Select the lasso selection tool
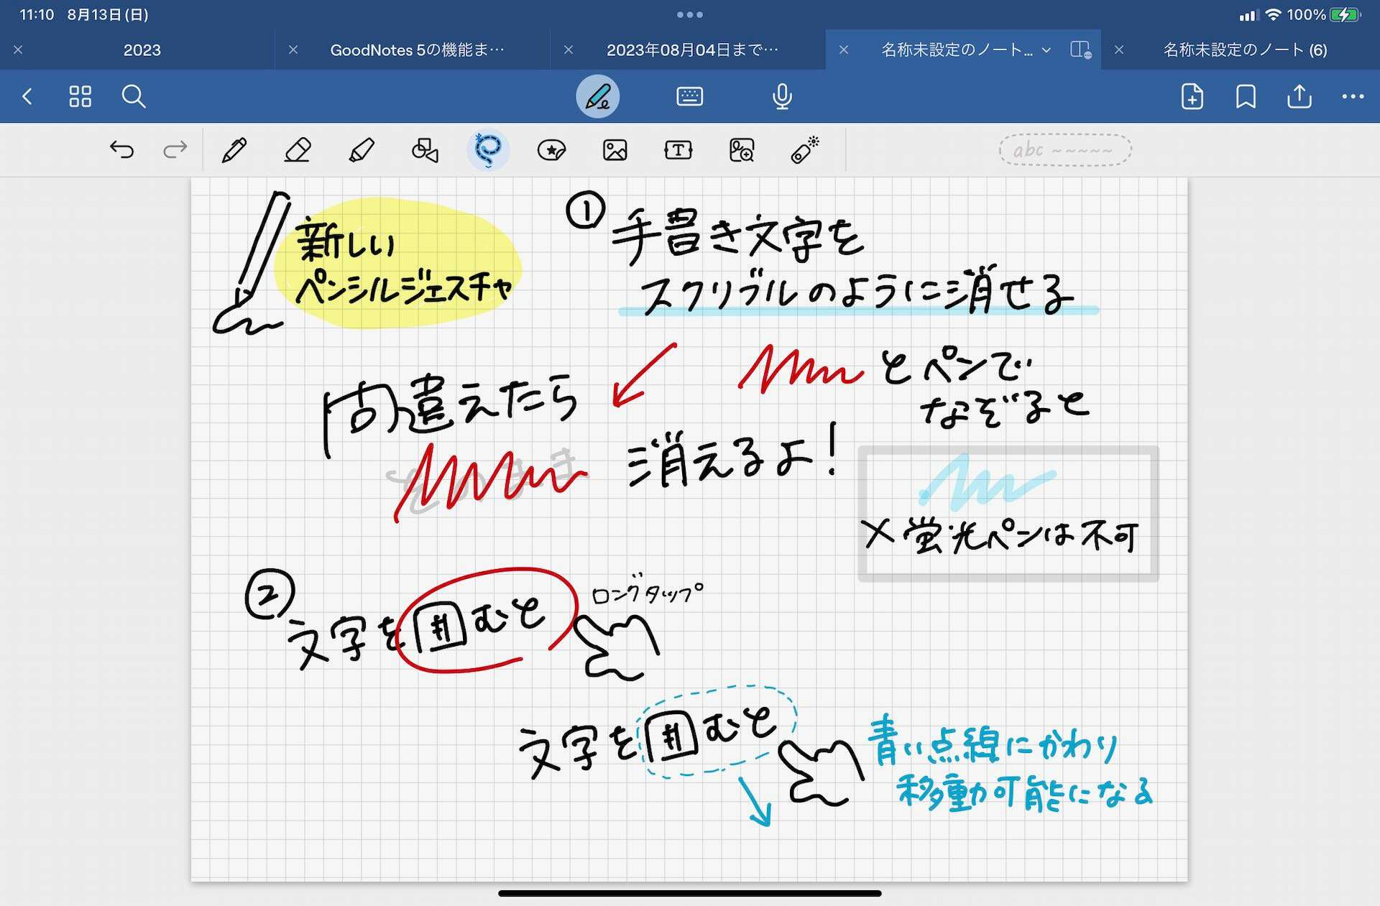1380x906 pixels. click(487, 150)
